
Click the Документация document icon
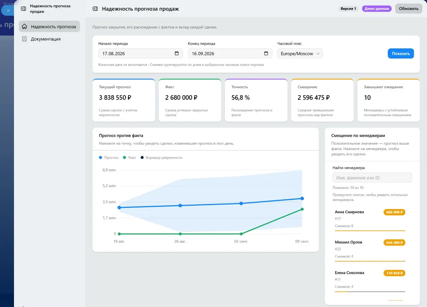[24, 39]
